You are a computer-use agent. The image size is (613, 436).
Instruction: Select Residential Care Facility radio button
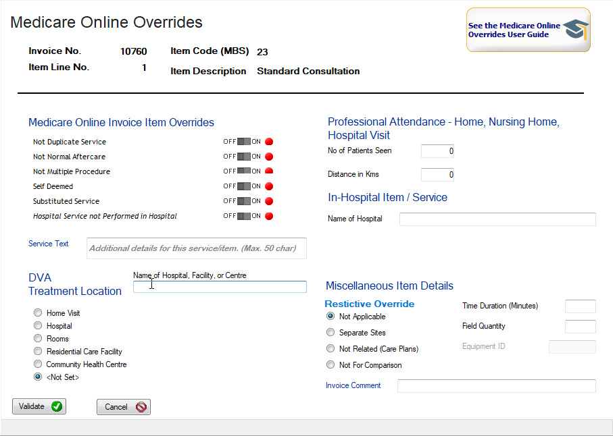tap(38, 352)
